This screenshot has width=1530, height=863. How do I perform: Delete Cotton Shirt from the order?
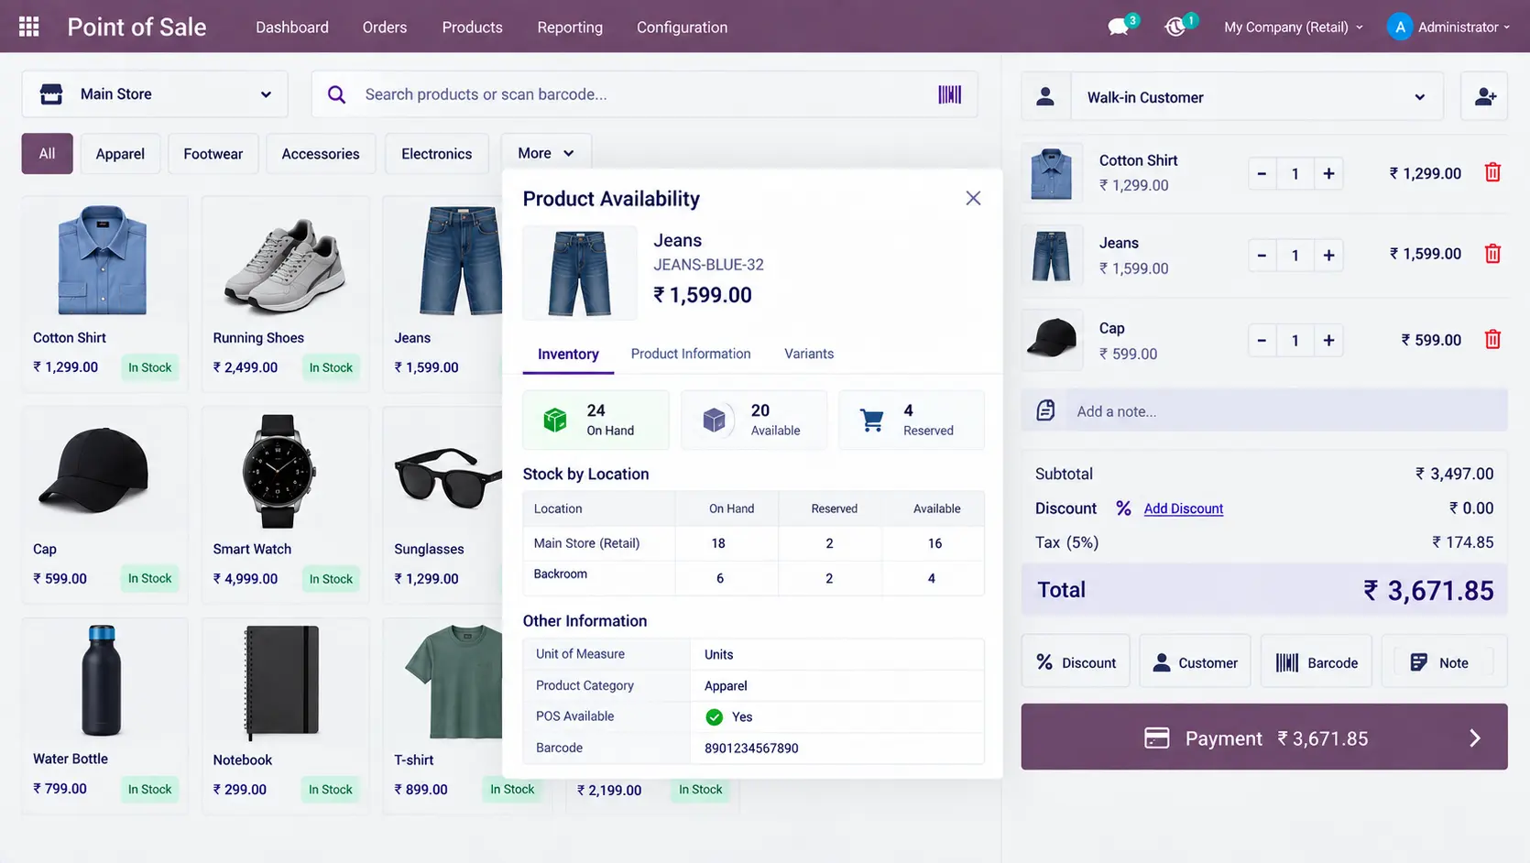tap(1492, 172)
